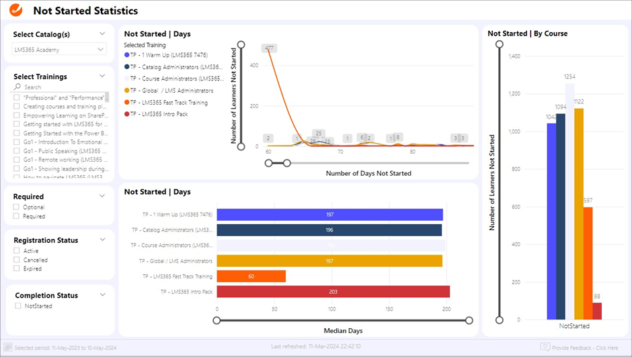Tick the Optional checkbox under Required
Screen dimensions: 632x357
[17, 207]
